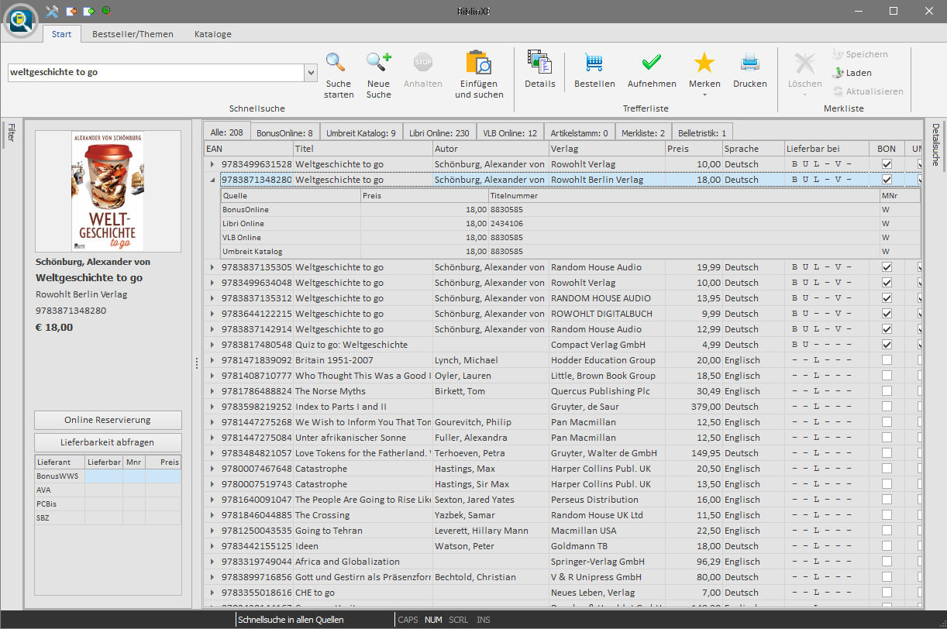947x629 pixels.
Task: Click the Lieferbarkeit abfragen button
Action: click(108, 442)
